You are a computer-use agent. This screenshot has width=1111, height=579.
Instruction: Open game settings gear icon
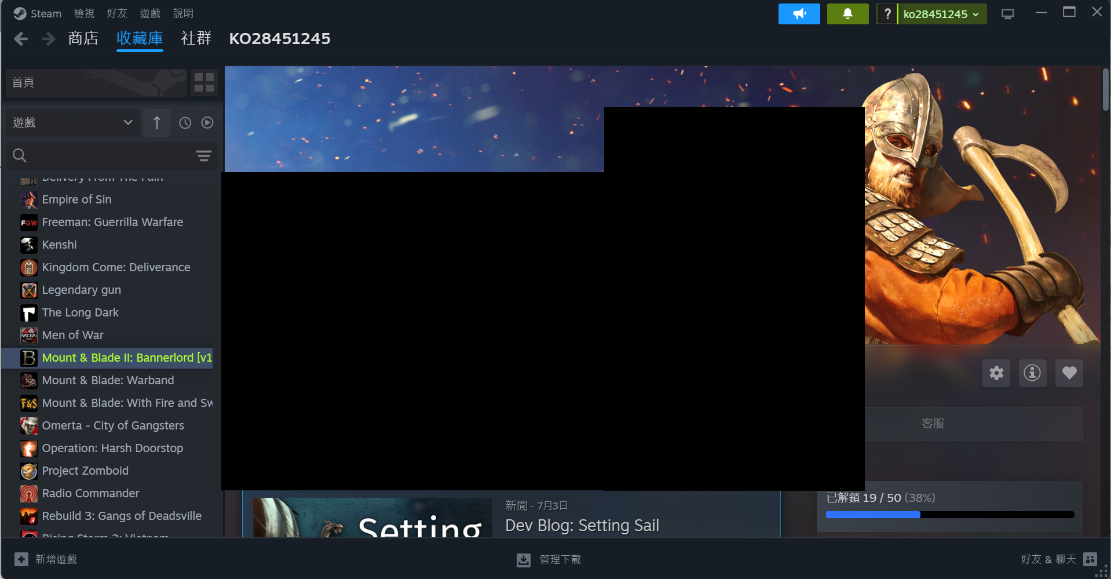point(996,373)
